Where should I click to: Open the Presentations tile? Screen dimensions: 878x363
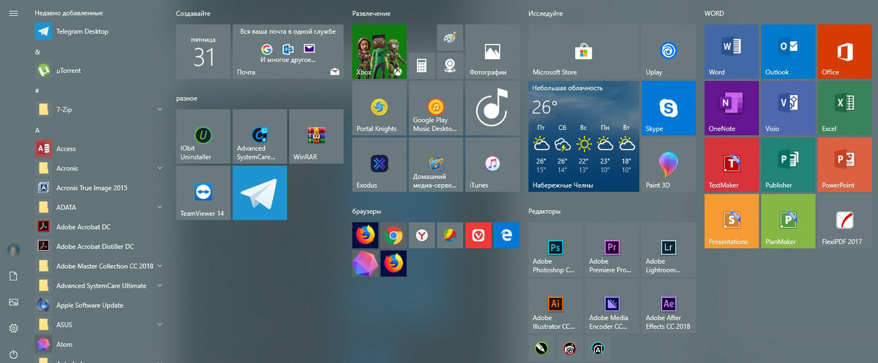pos(732,221)
